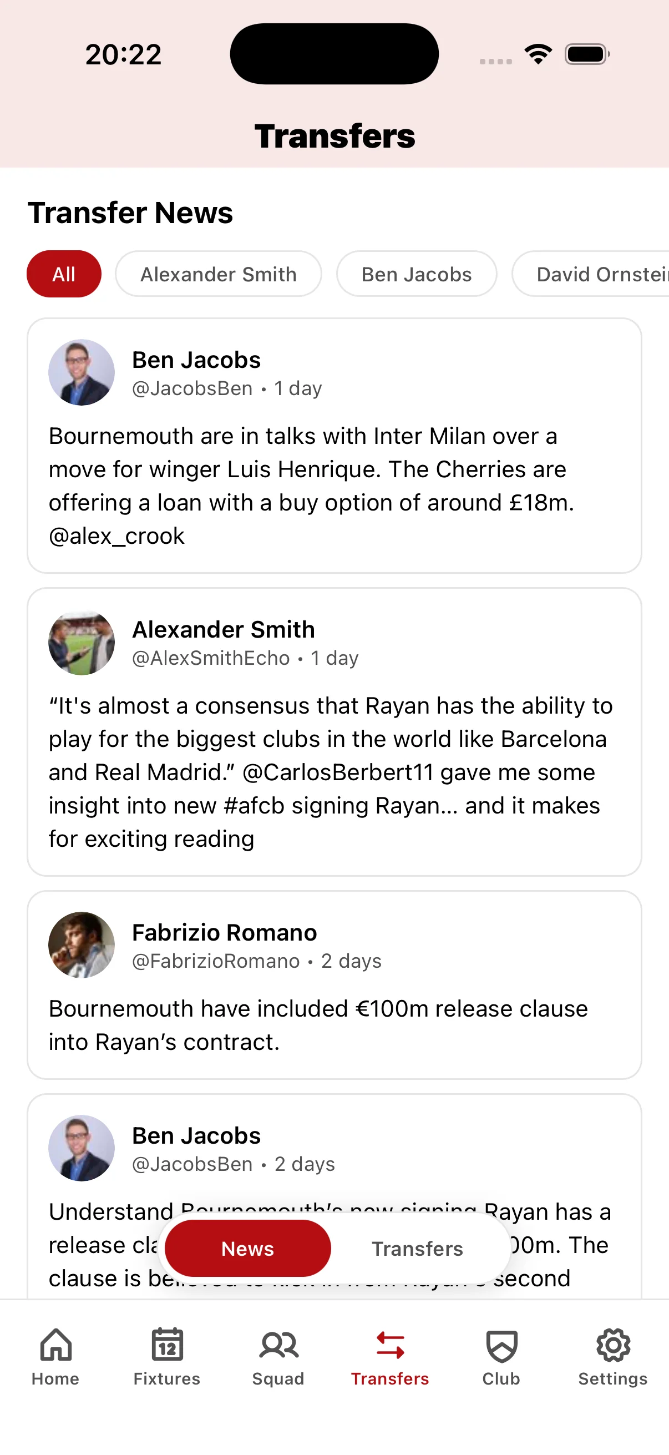Filter posts by Ben Jacobs
The width and height of the screenshot is (669, 1455).
point(416,274)
